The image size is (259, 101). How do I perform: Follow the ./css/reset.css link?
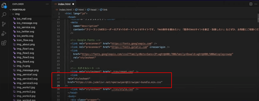[x=122, y=72]
